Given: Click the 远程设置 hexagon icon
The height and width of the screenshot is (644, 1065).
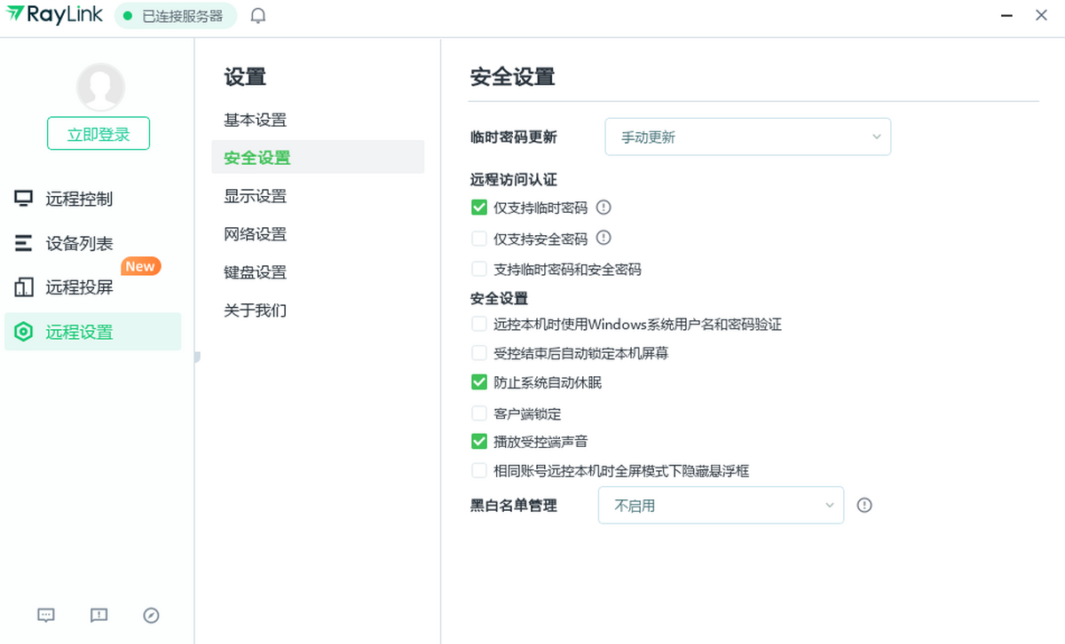Looking at the screenshot, I should click(x=24, y=332).
